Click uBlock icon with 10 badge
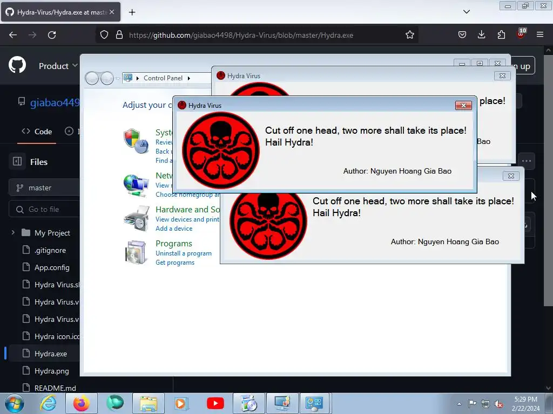 (521, 33)
